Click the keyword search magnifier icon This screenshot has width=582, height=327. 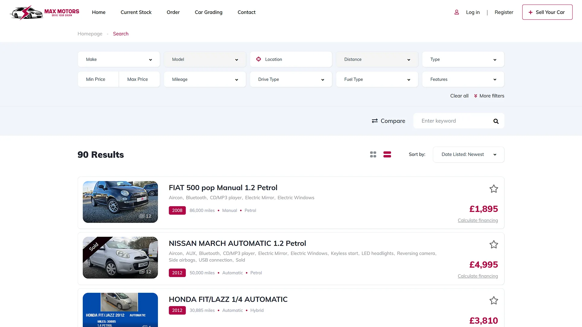(x=496, y=121)
